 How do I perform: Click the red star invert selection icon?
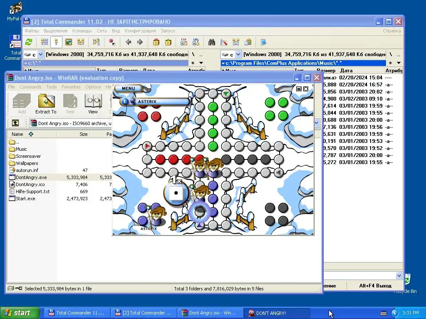(111, 42)
